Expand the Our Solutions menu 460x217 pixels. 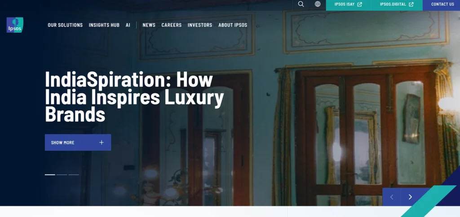(65, 25)
